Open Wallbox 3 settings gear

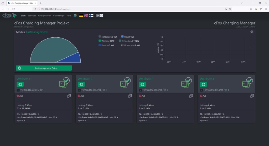click(142, 84)
